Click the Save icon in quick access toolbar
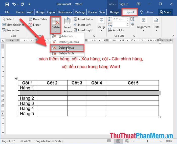Screen dimensions: 177x144 pyautogui.click(x=7, y=4)
